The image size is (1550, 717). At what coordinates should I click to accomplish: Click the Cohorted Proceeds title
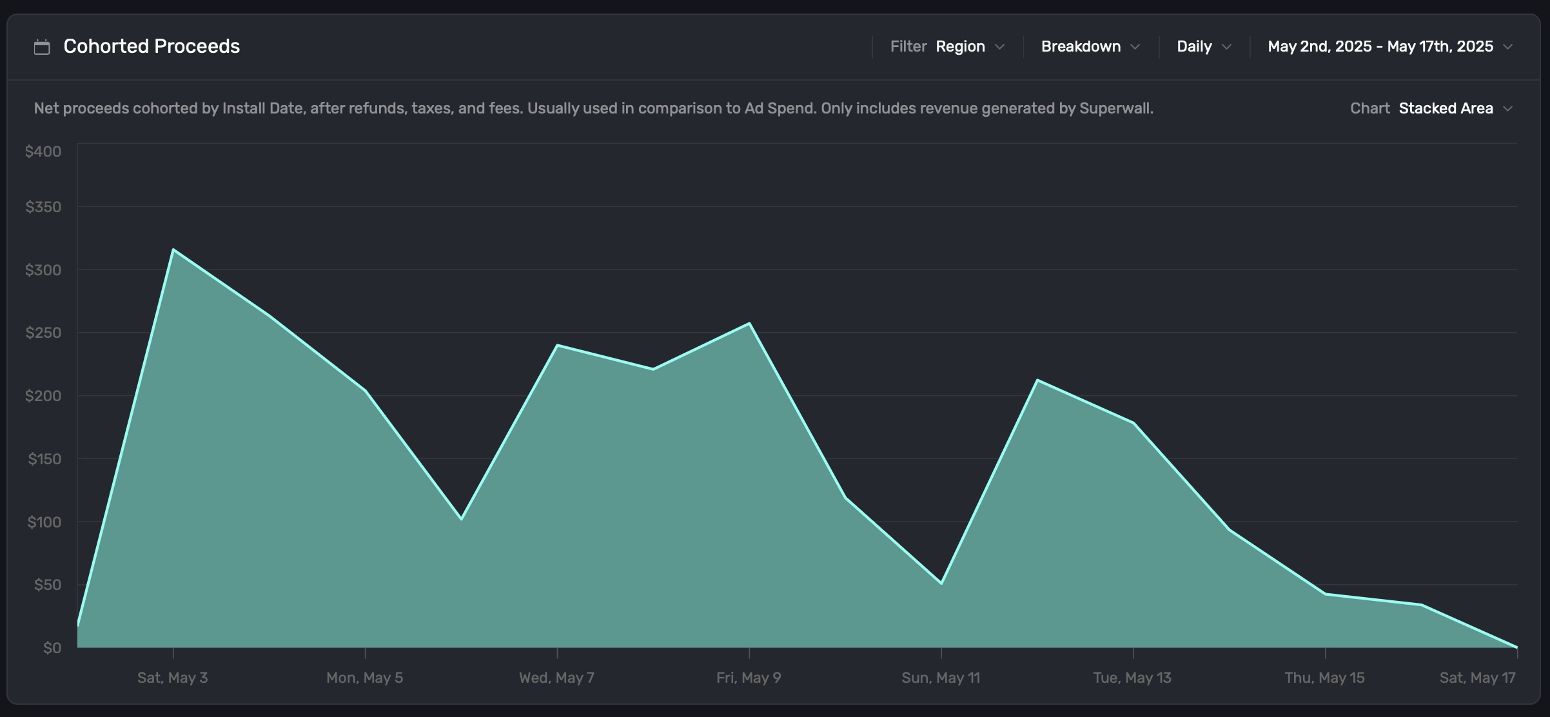pos(152,46)
